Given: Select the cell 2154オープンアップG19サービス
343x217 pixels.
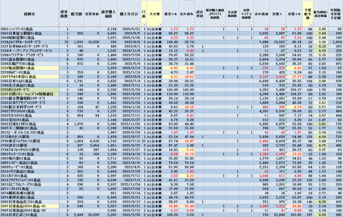Looking at the screenshot, I should 29,51.
